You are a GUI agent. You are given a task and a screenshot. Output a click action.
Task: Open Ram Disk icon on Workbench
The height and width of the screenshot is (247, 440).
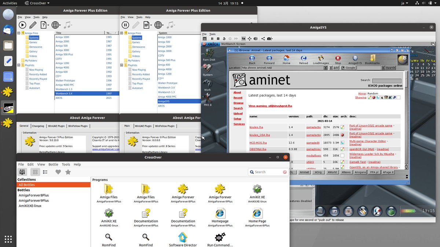click(209, 55)
